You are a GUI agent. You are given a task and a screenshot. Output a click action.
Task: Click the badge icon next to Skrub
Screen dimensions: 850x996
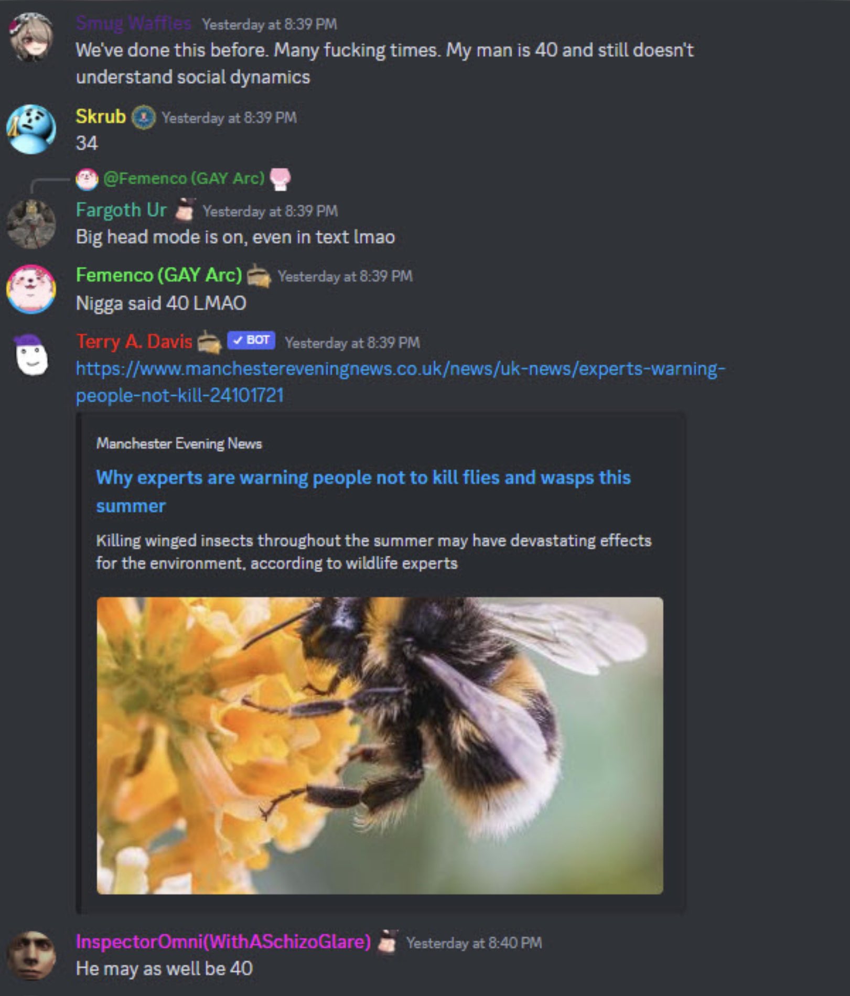(x=143, y=117)
